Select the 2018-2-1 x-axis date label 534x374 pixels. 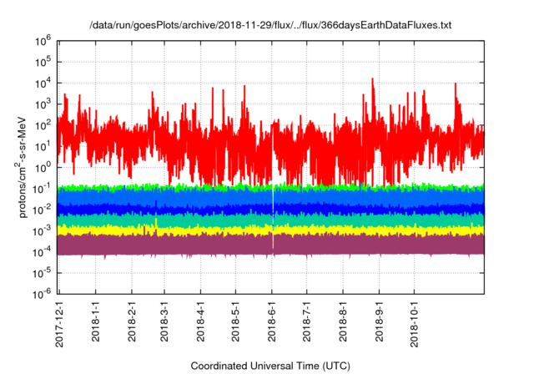pyautogui.click(x=132, y=321)
